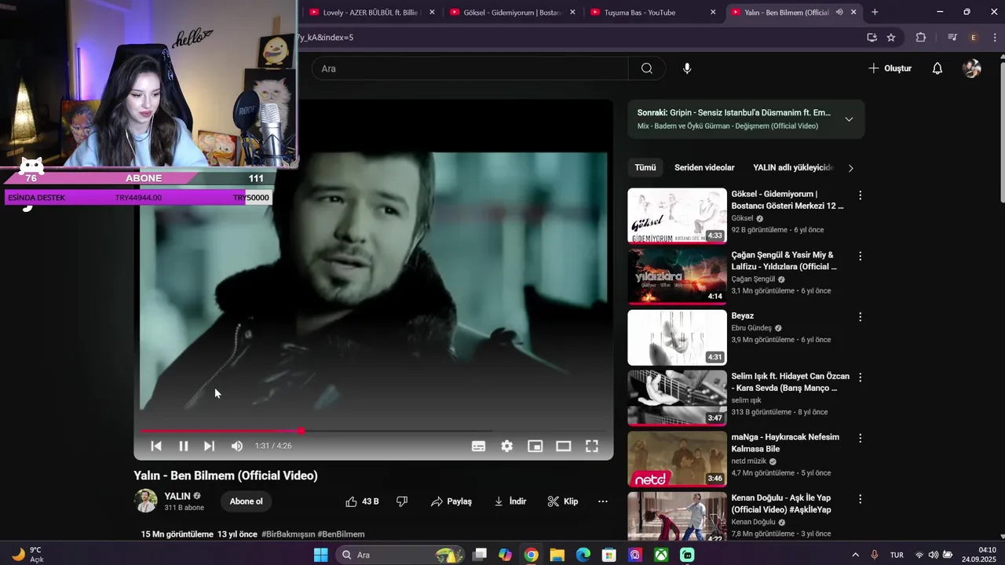Skip to the next video
Screen dimensions: 1005x565
click(x=209, y=446)
